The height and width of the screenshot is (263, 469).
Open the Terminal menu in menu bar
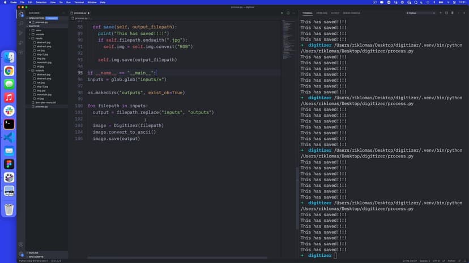[79, 2]
